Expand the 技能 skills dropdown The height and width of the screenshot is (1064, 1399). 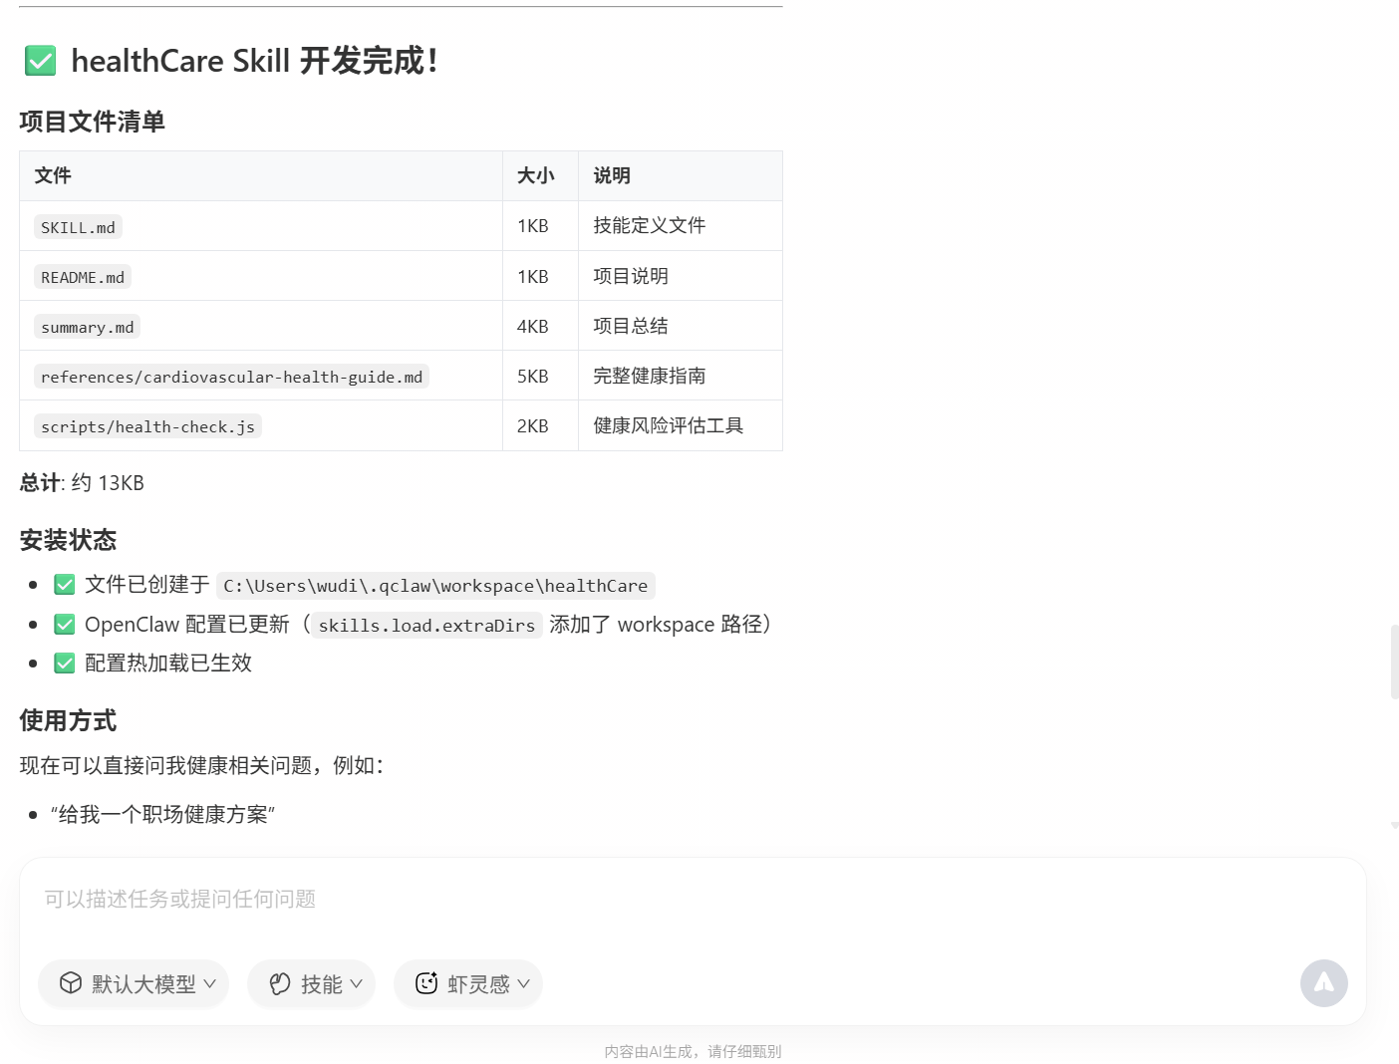click(311, 983)
